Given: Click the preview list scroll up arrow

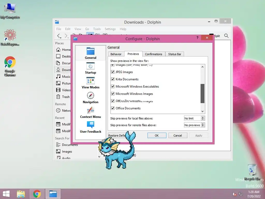Looking at the screenshot, I should 202,67.
